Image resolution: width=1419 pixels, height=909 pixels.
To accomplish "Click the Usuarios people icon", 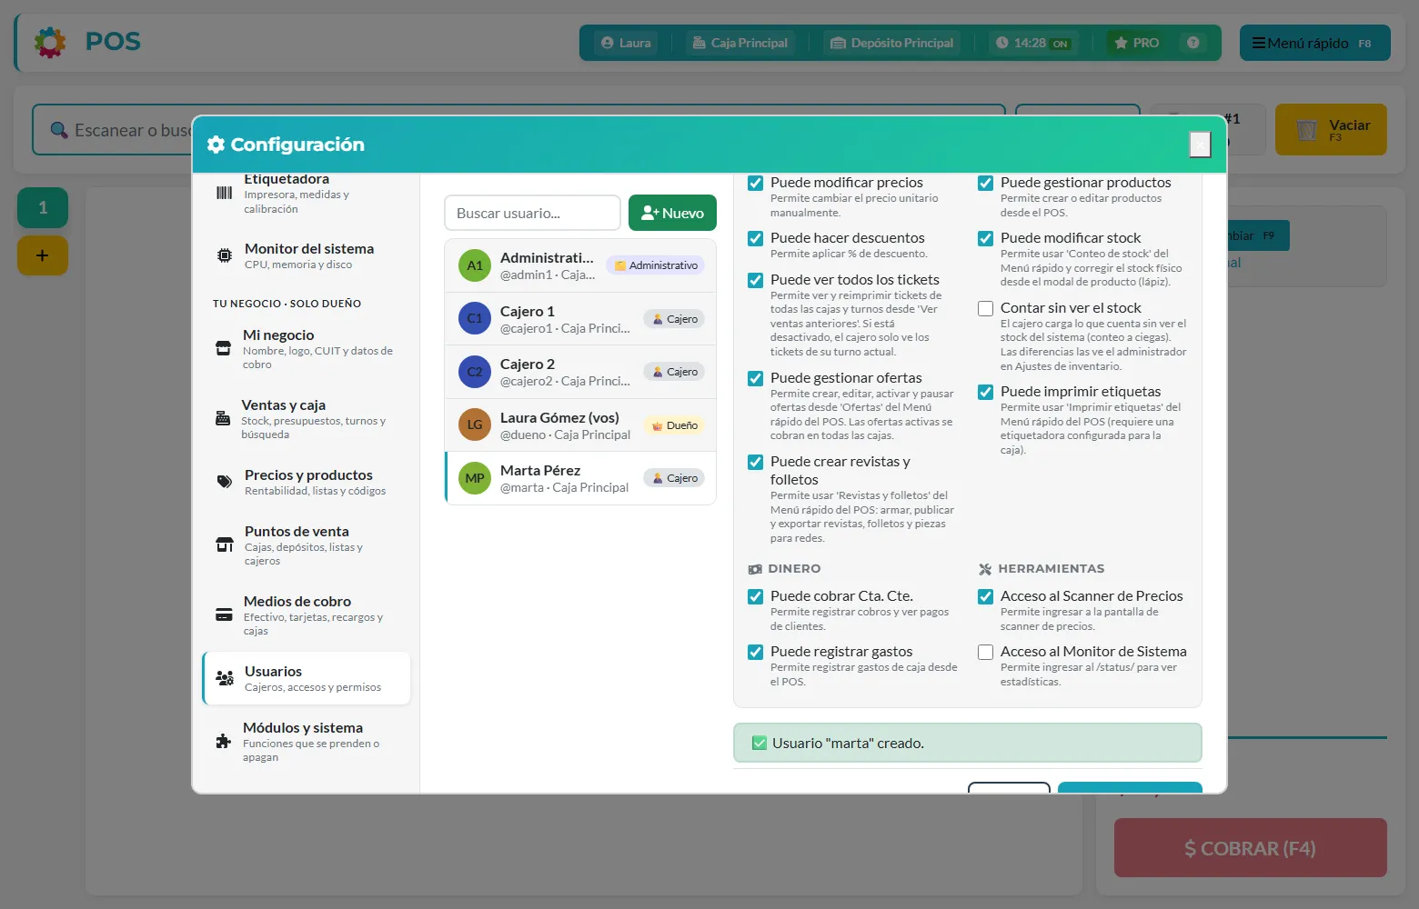I will point(225,677).
